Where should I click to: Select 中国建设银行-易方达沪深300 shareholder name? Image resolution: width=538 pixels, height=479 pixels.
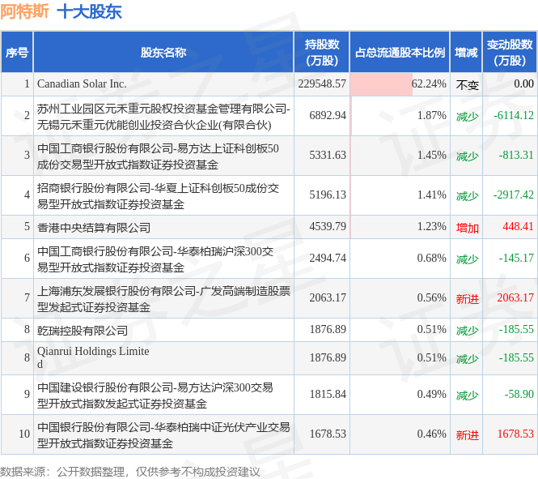(x=155, y=396)
